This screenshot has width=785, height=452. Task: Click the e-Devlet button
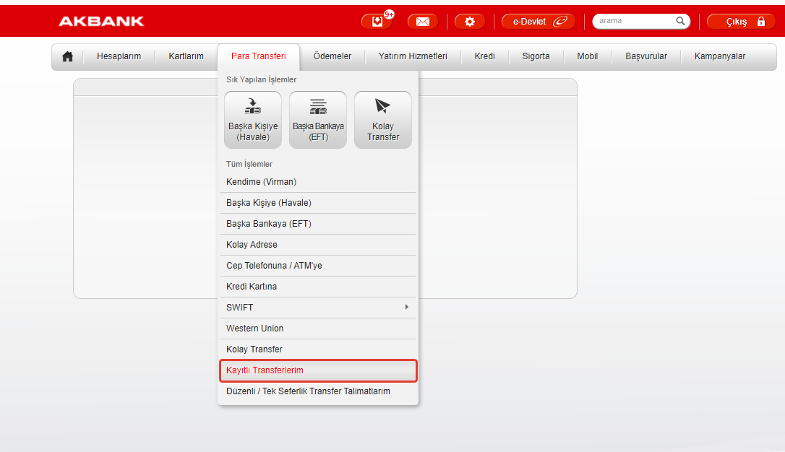click(539, 22)
